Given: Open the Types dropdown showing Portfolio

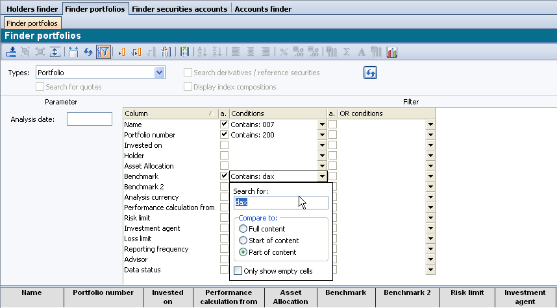Looking at the screenshot, I should (x=159, y=73).
